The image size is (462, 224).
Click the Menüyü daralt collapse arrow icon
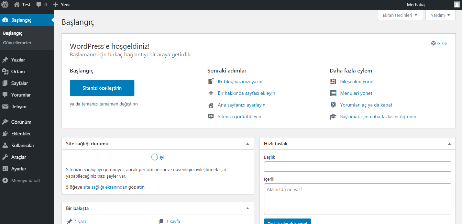5,180
